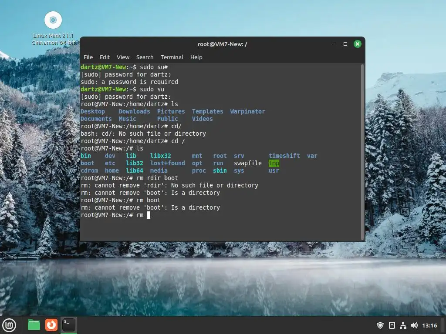Click the 'libx32' entry
Screen dimensions: 446x334
(160, 156)
